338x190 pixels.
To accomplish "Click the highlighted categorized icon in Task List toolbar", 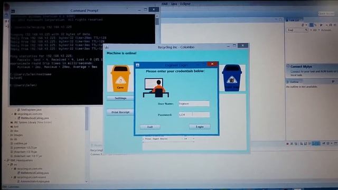I will point(311,25).
